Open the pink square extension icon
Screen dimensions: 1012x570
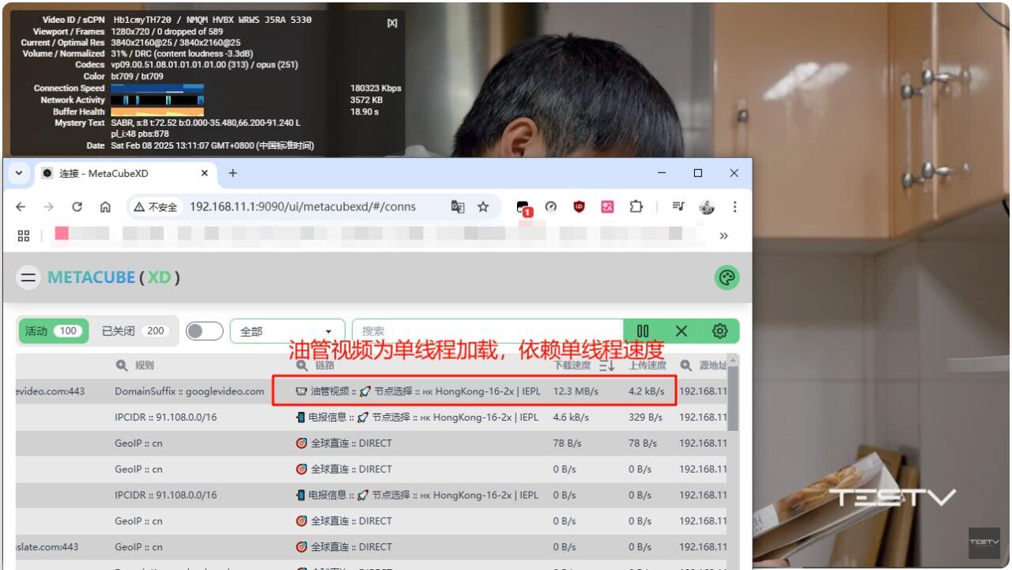tap(607, 206)
